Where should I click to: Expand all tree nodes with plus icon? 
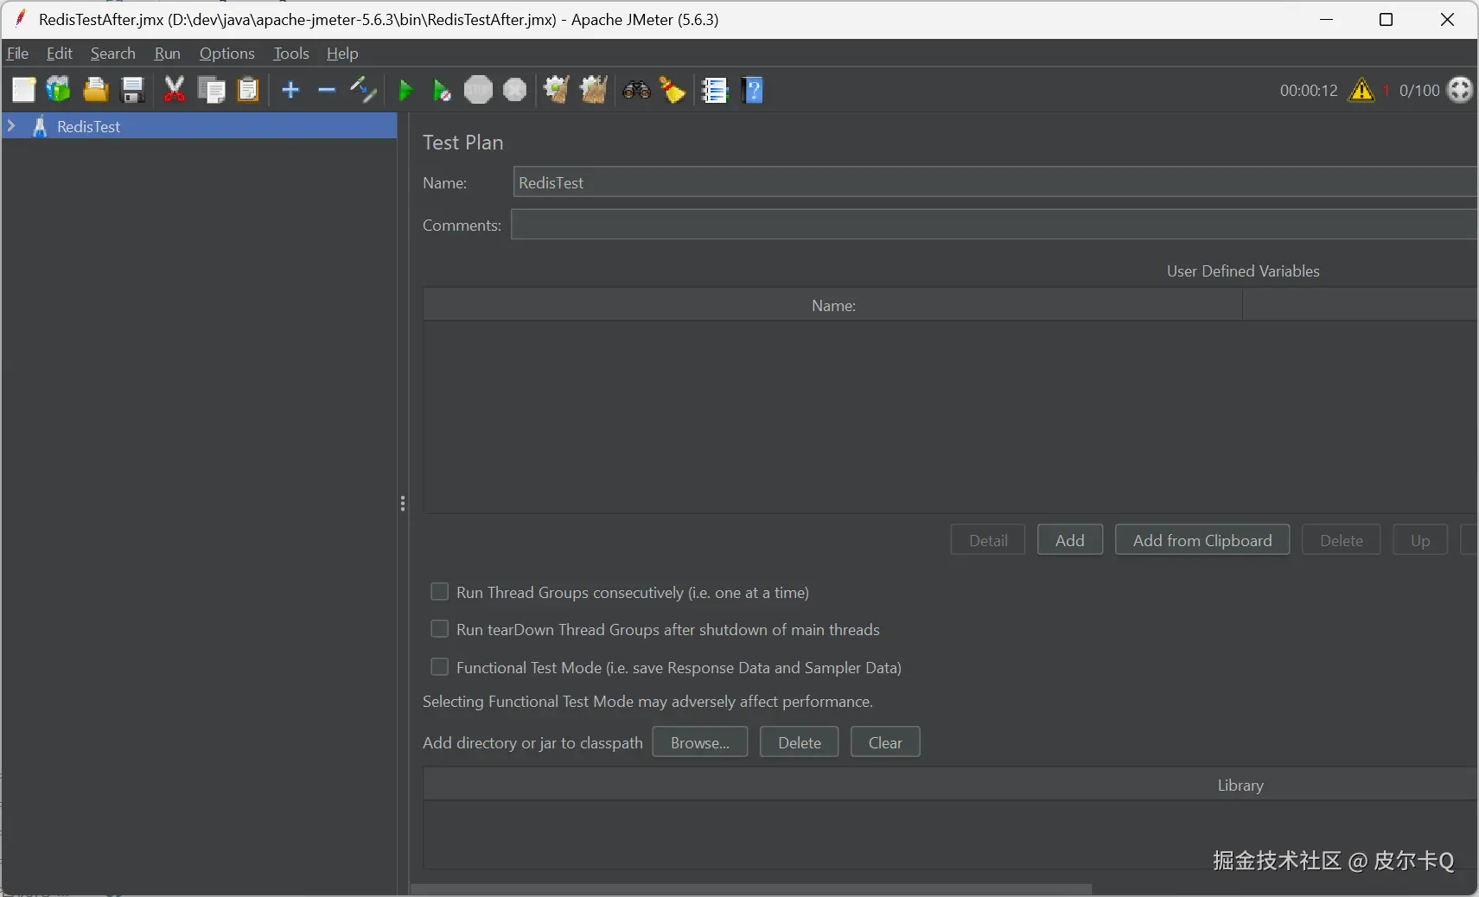(290, 90)
